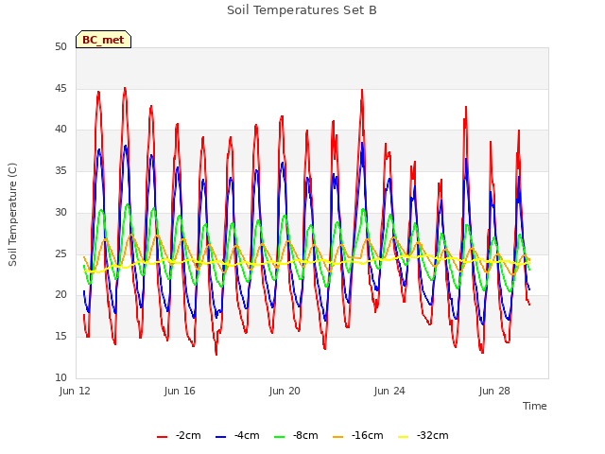Click the Jun 20 x-axis label
Image resolution: width=605 pixels, height=454 pixels.
(x=285, y=391)
